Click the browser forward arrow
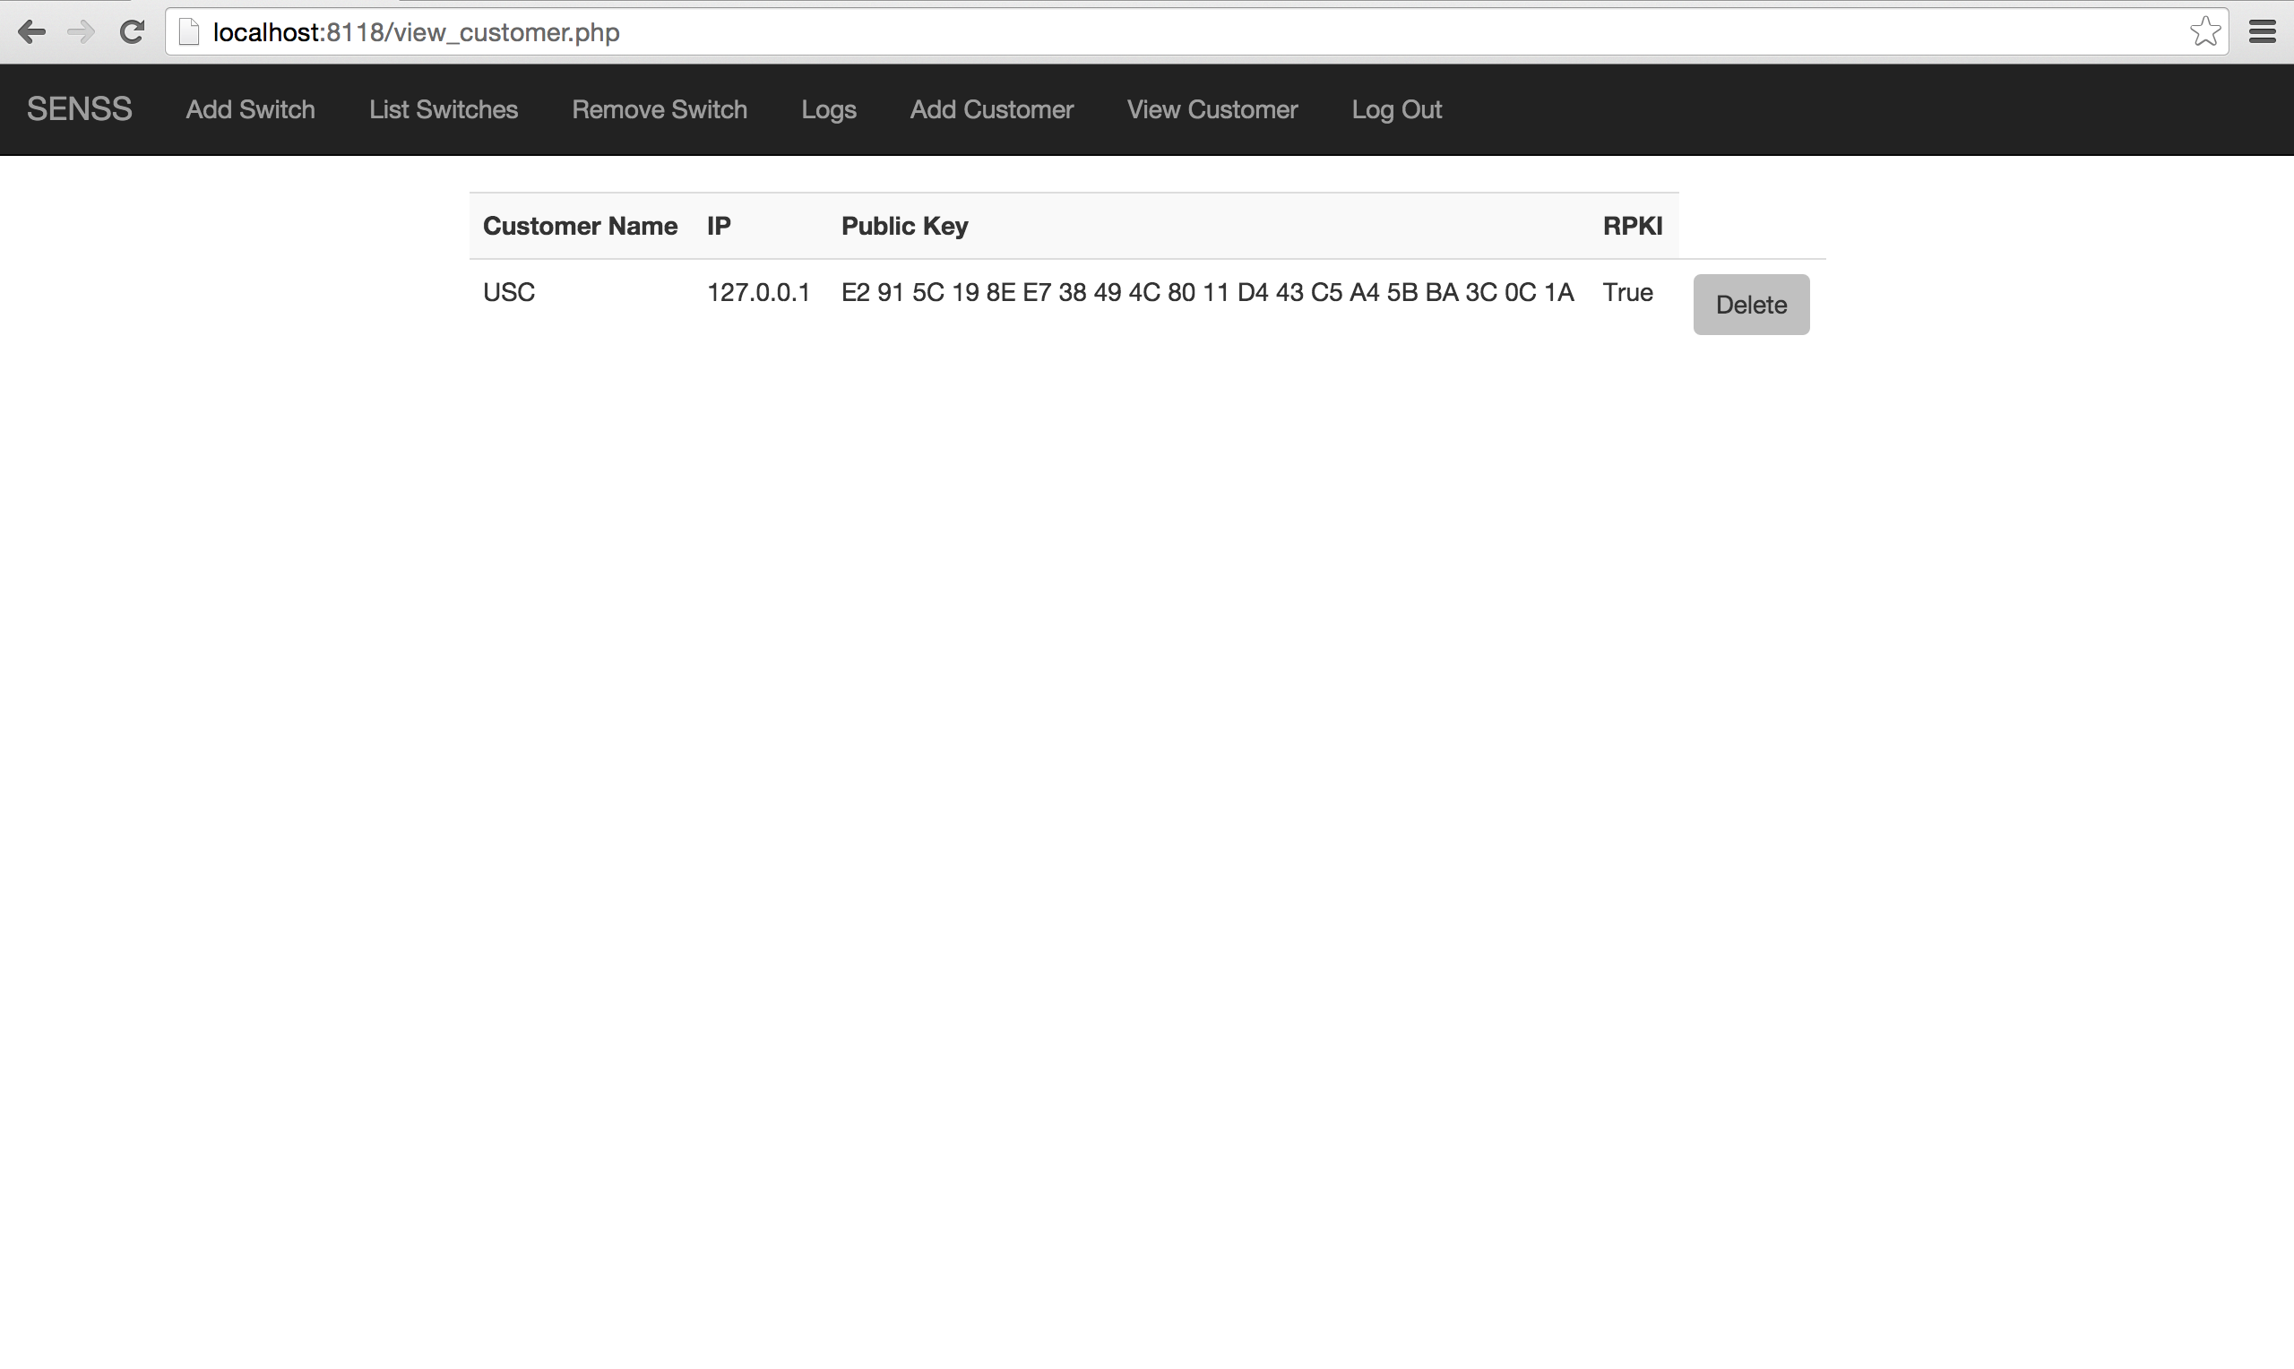The width and height of the screenshot is (2294, 1369). pos(82,32)
